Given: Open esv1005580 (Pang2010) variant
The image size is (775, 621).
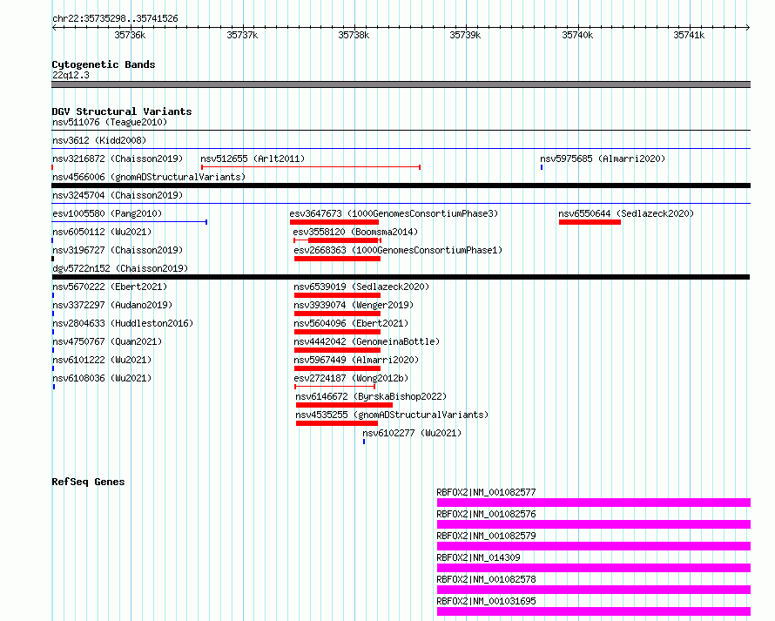Looking at the screenshot, I should point(107,213).
